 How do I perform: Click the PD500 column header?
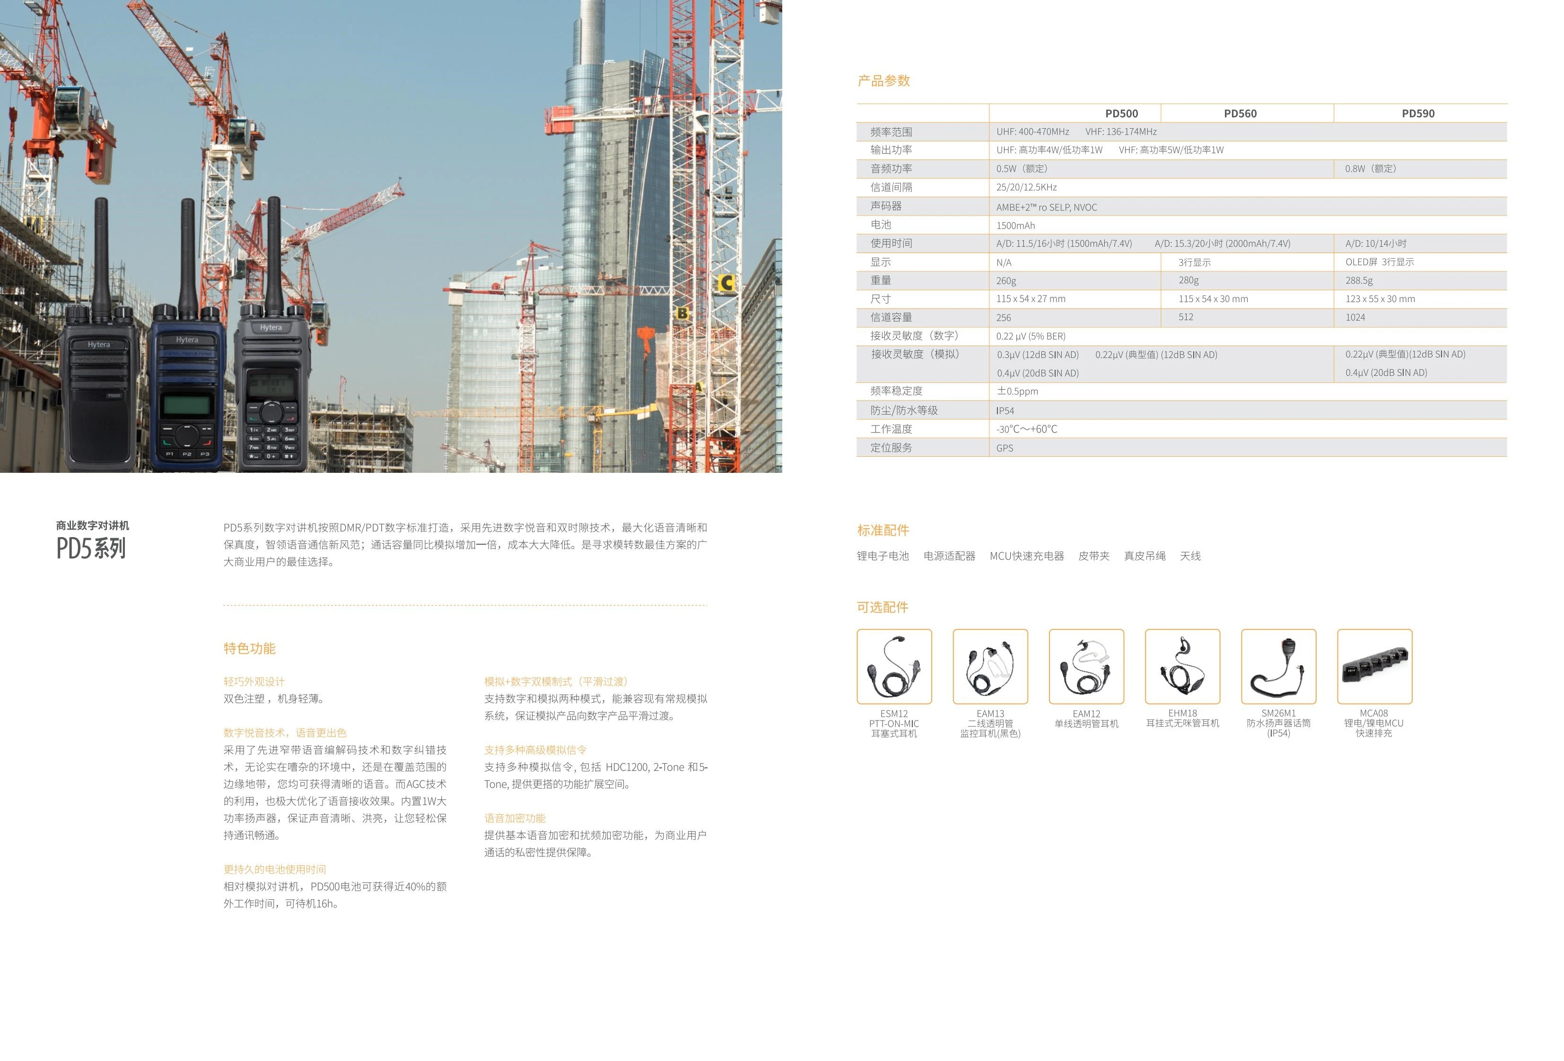point(1121,113)
